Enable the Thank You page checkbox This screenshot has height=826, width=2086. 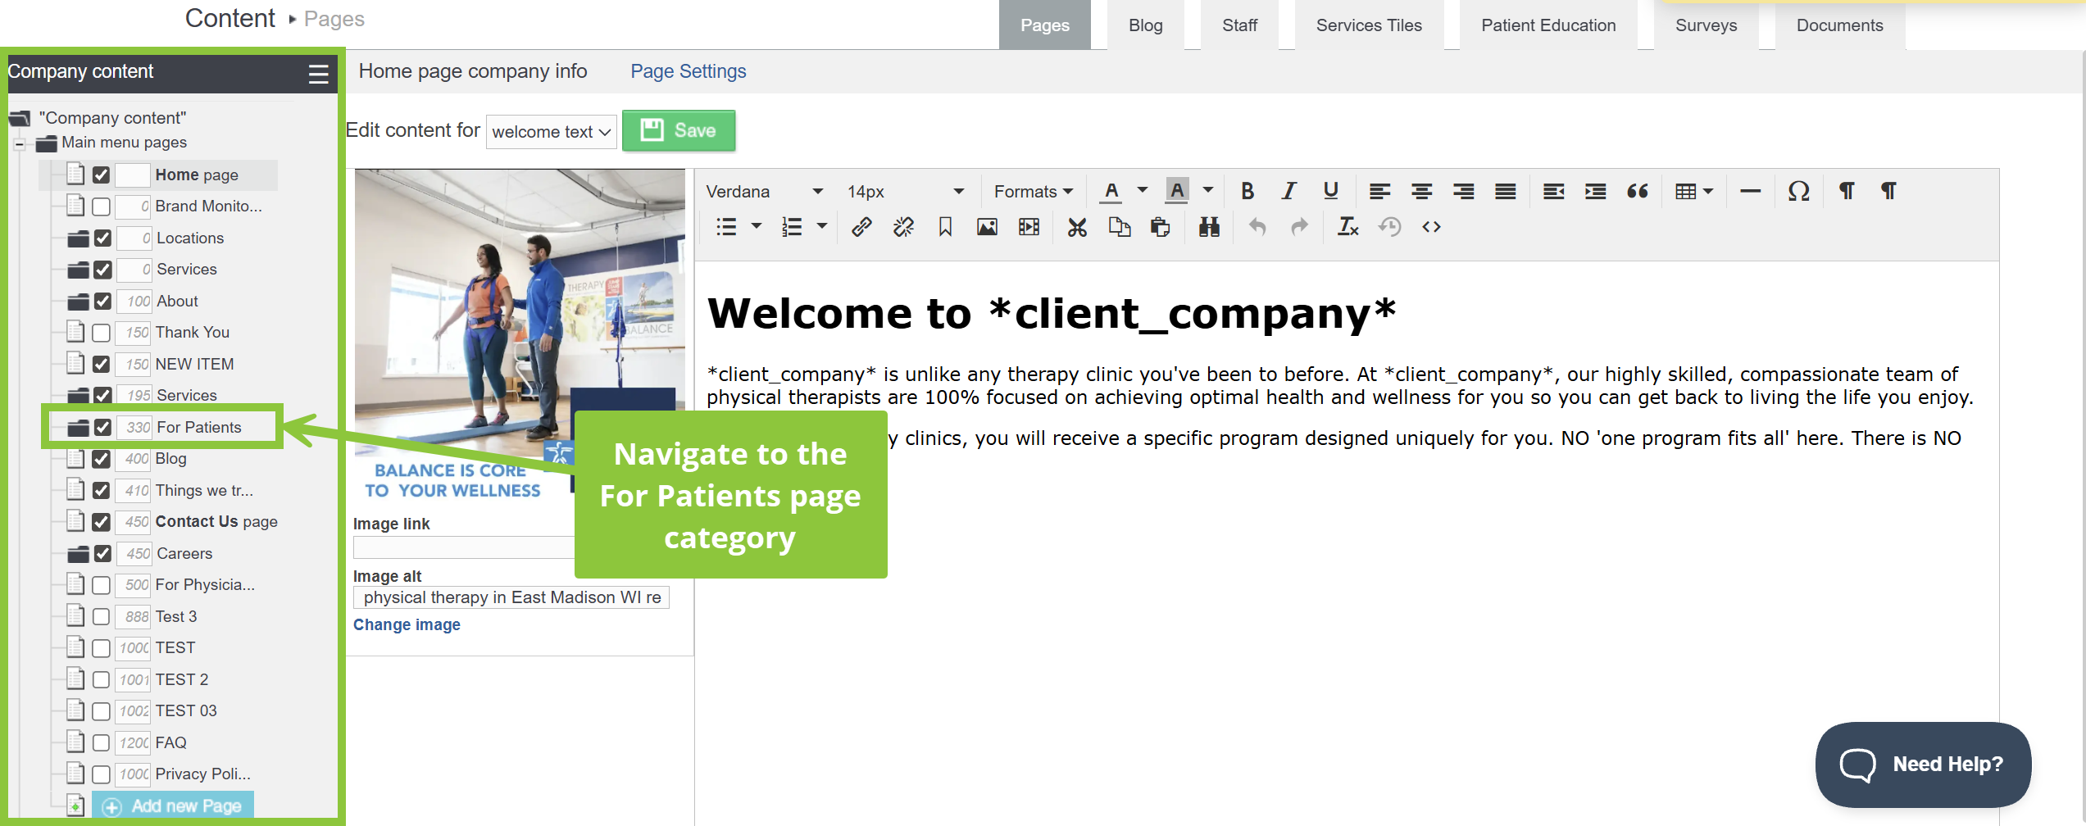102,333
